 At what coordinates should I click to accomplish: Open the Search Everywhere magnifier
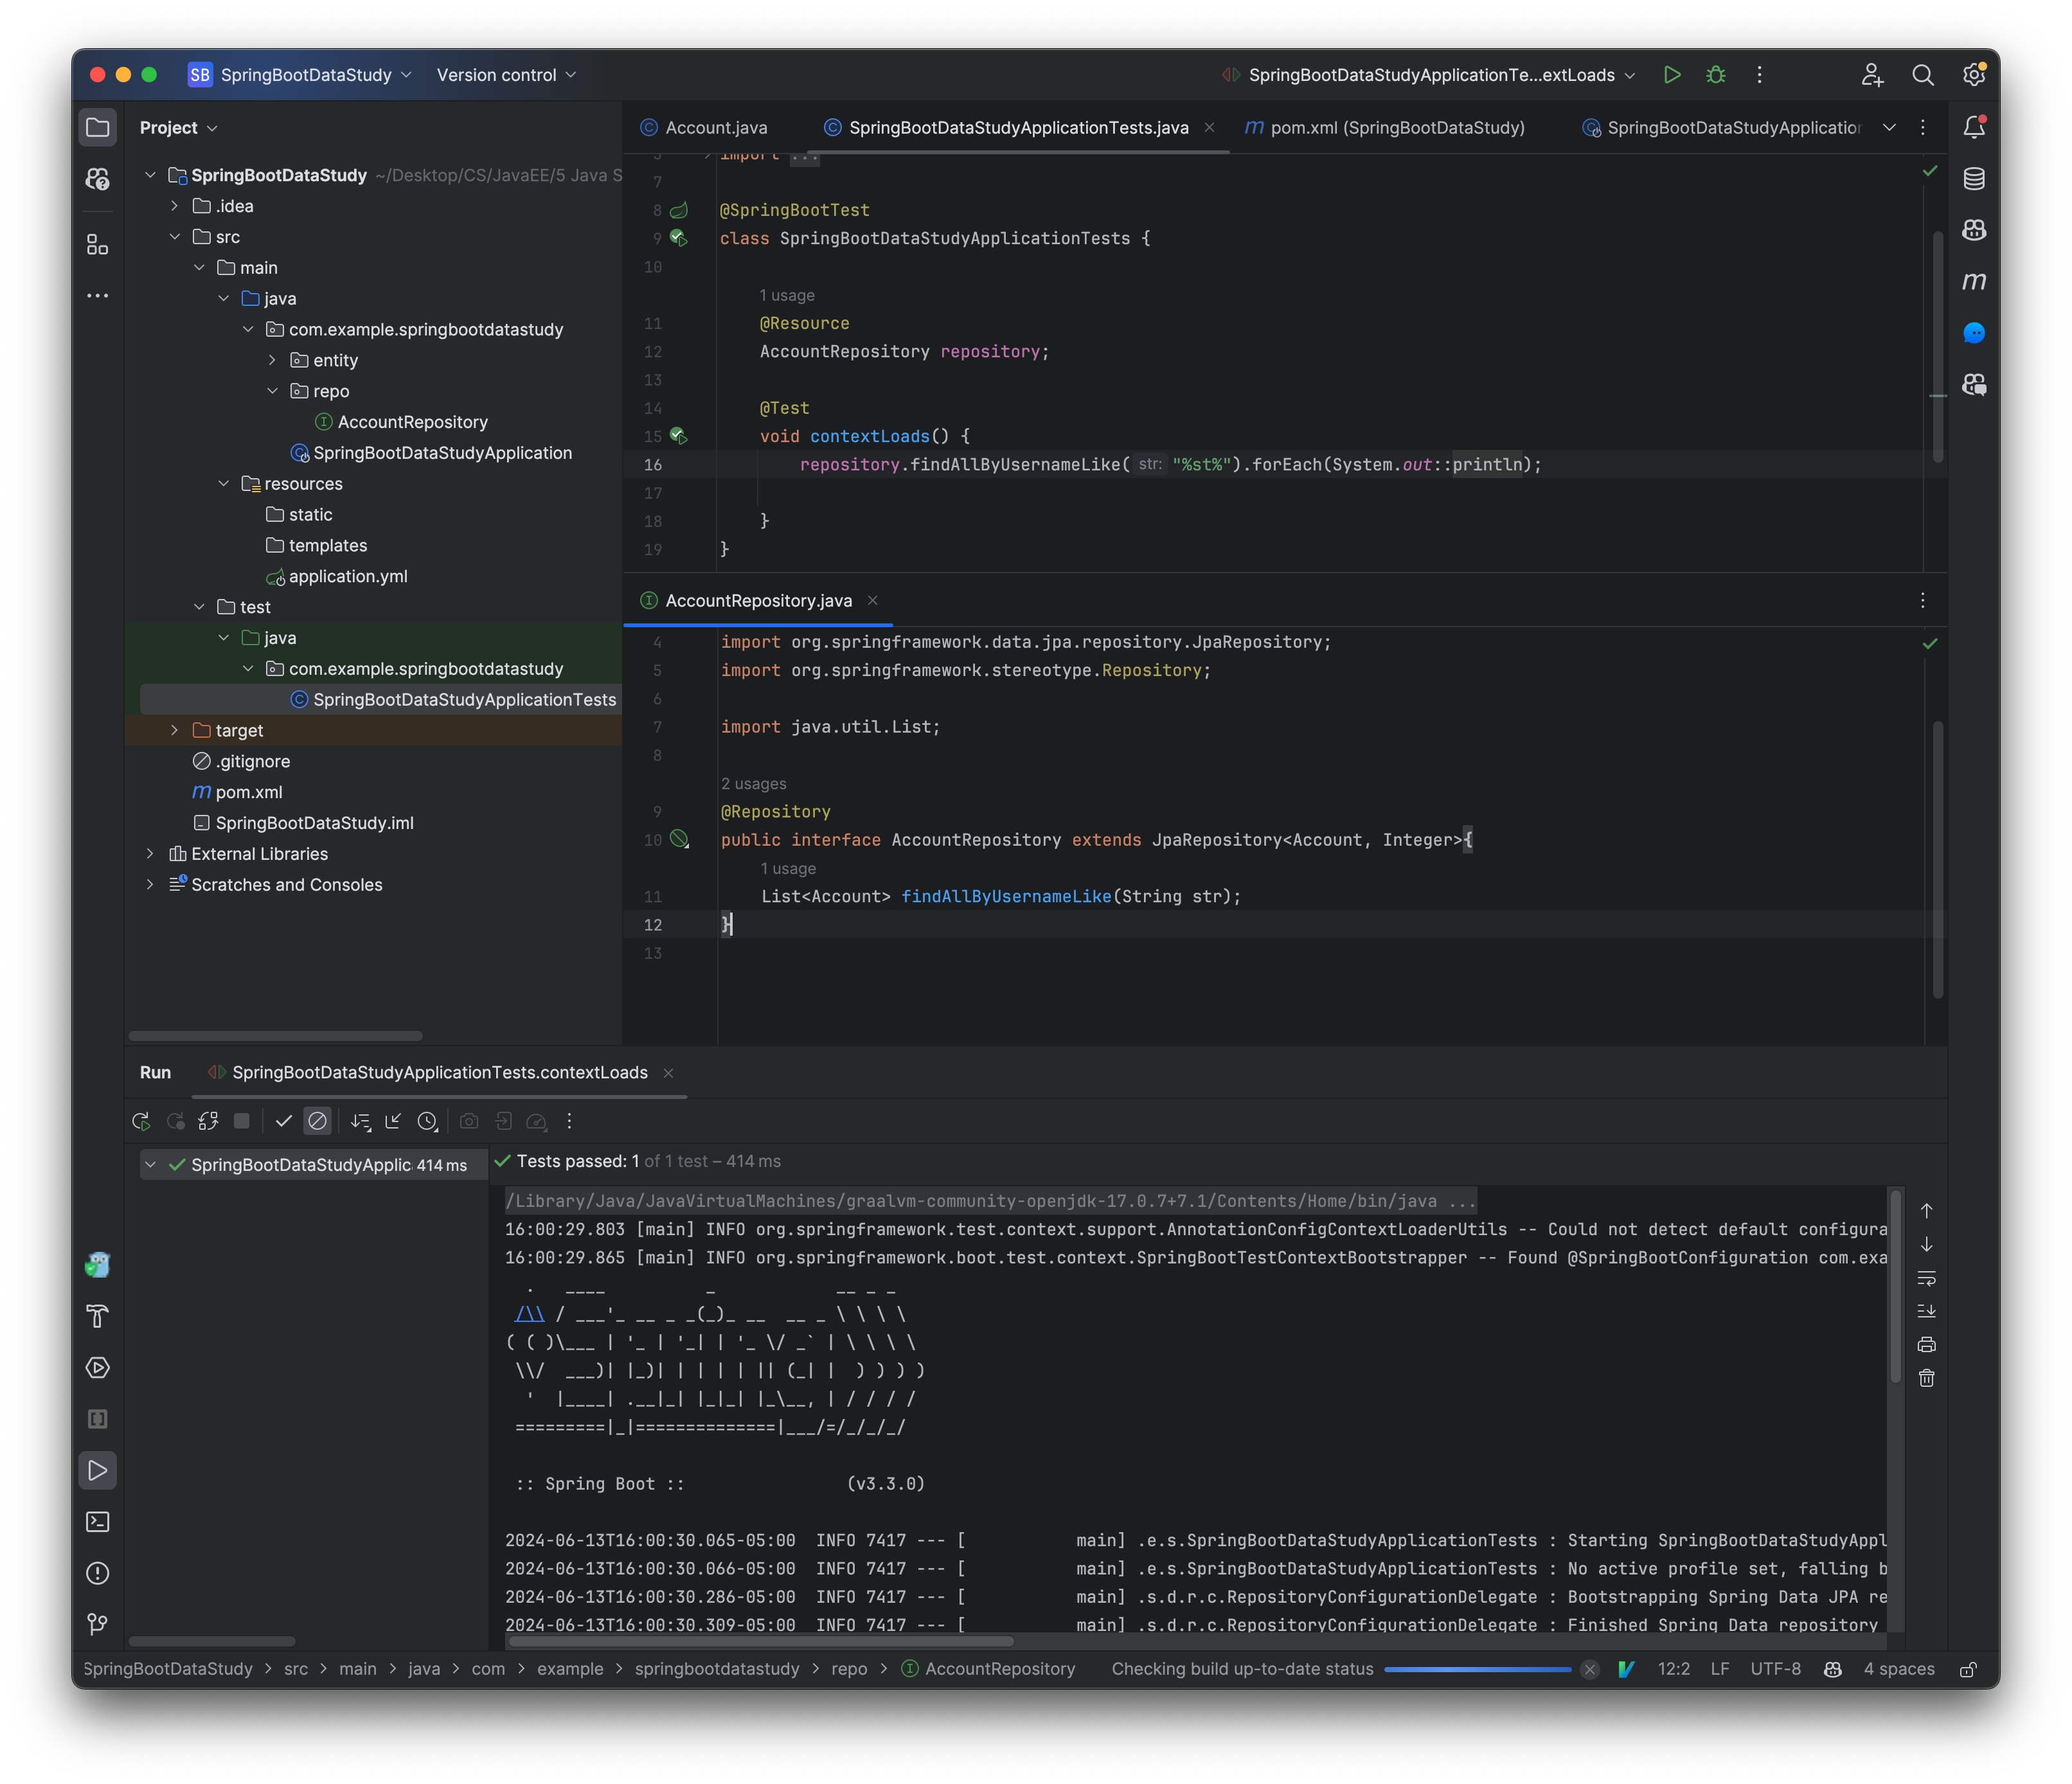[1923, 75]
